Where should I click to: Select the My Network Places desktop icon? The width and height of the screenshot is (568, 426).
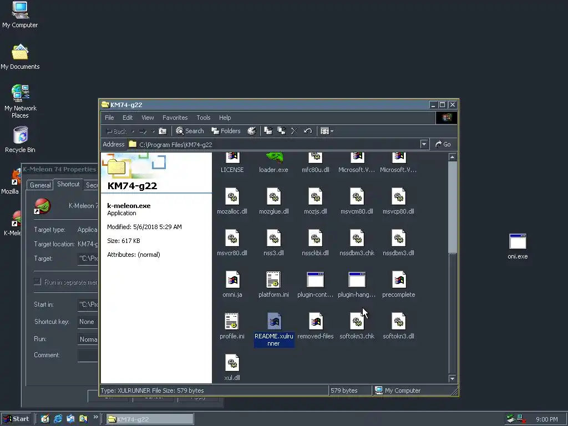click(x=21, y=102)
